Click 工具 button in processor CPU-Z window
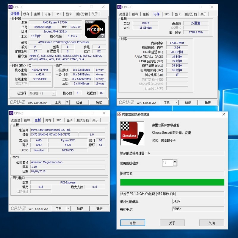The height and width of the screenshot is (238, 238). 58,102
